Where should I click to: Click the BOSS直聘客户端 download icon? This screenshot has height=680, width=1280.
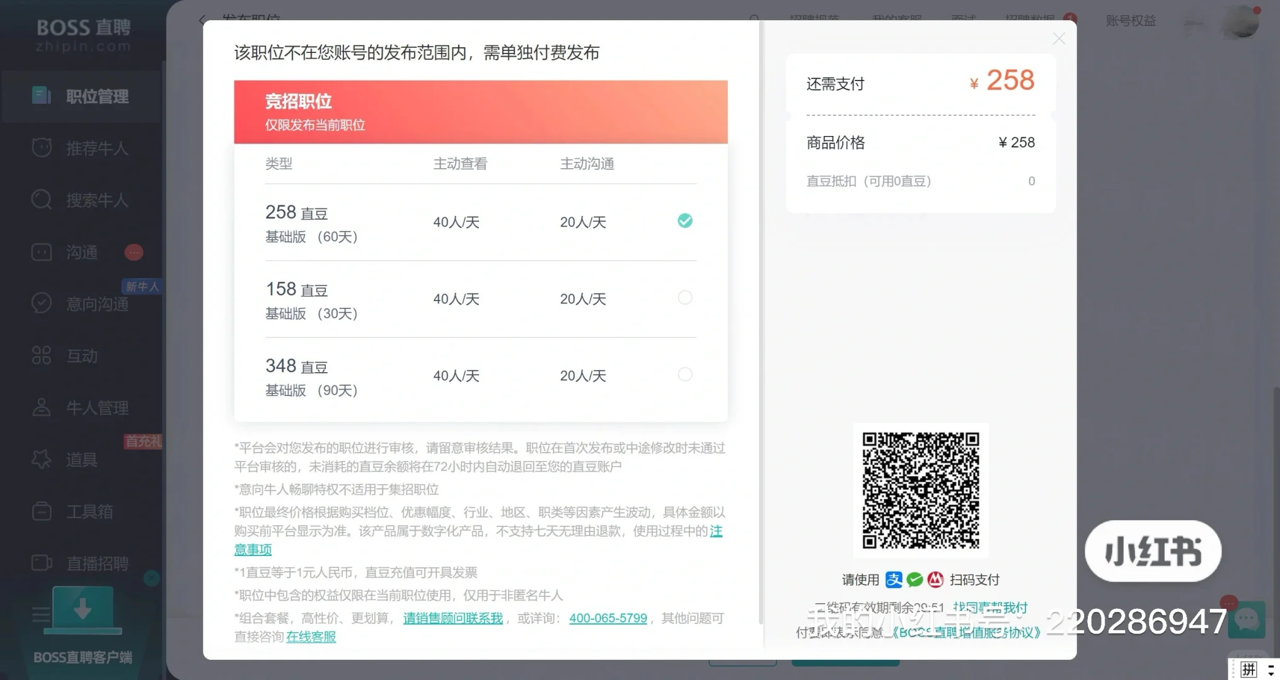point(82,609)
